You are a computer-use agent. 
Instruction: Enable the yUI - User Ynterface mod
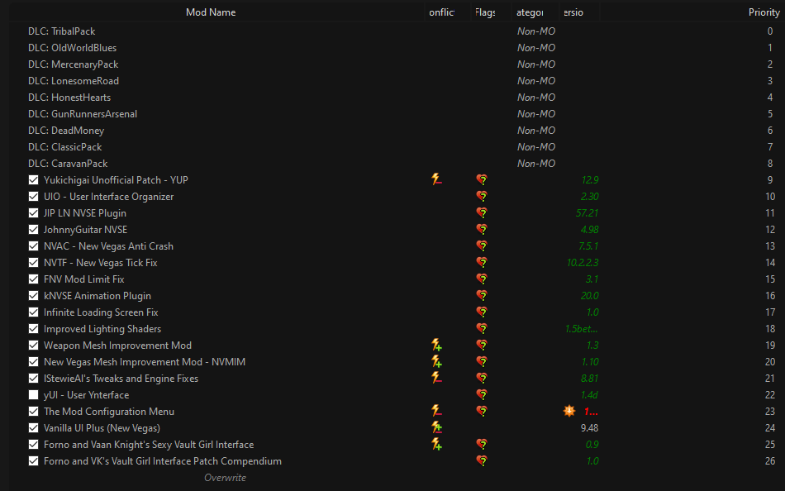[x=33, y=394]
